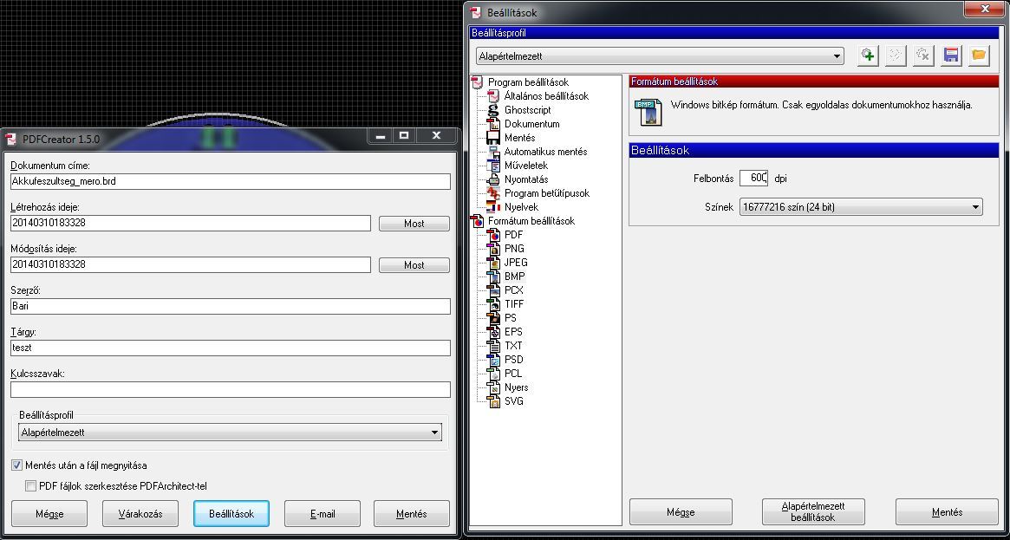1010x540 pixels.
Task: Select the PCL format entry
Action: tap(512, 374)
